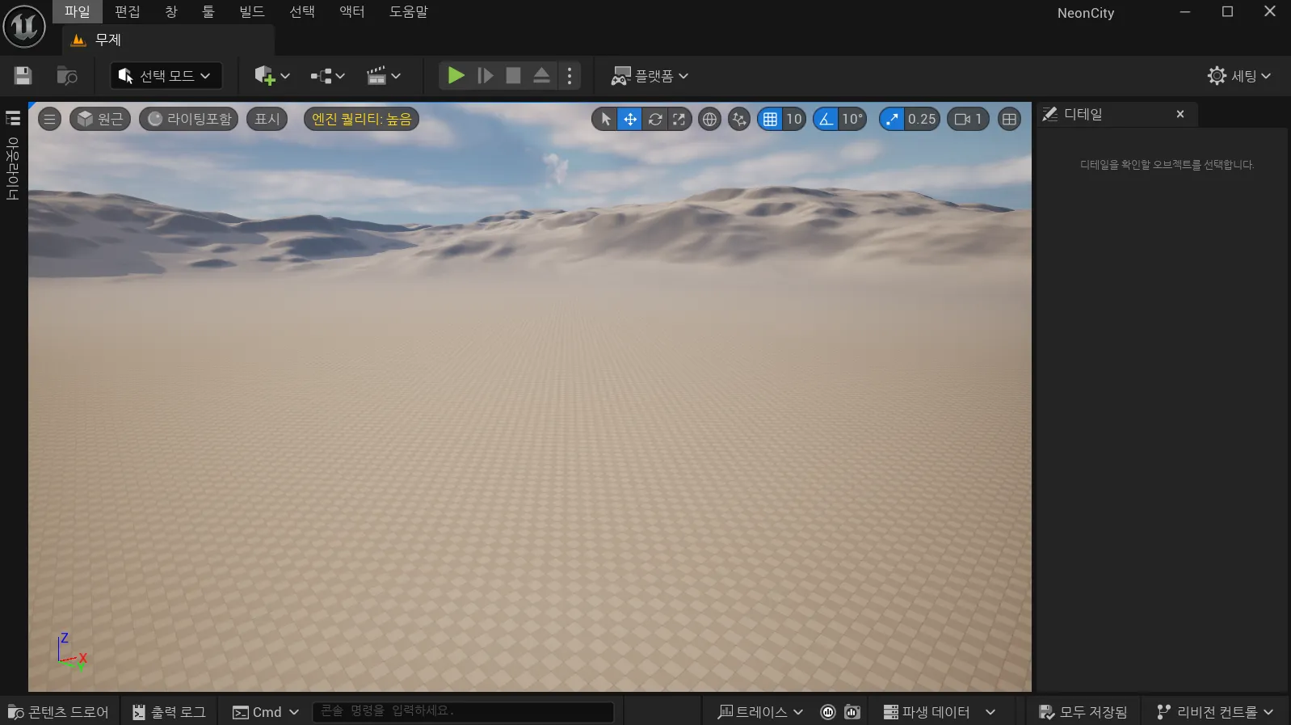Image resolution: width=1291 pixels, height=725 pixels.
Task: Save the current level with the disk icon
Action: [23, 76]
